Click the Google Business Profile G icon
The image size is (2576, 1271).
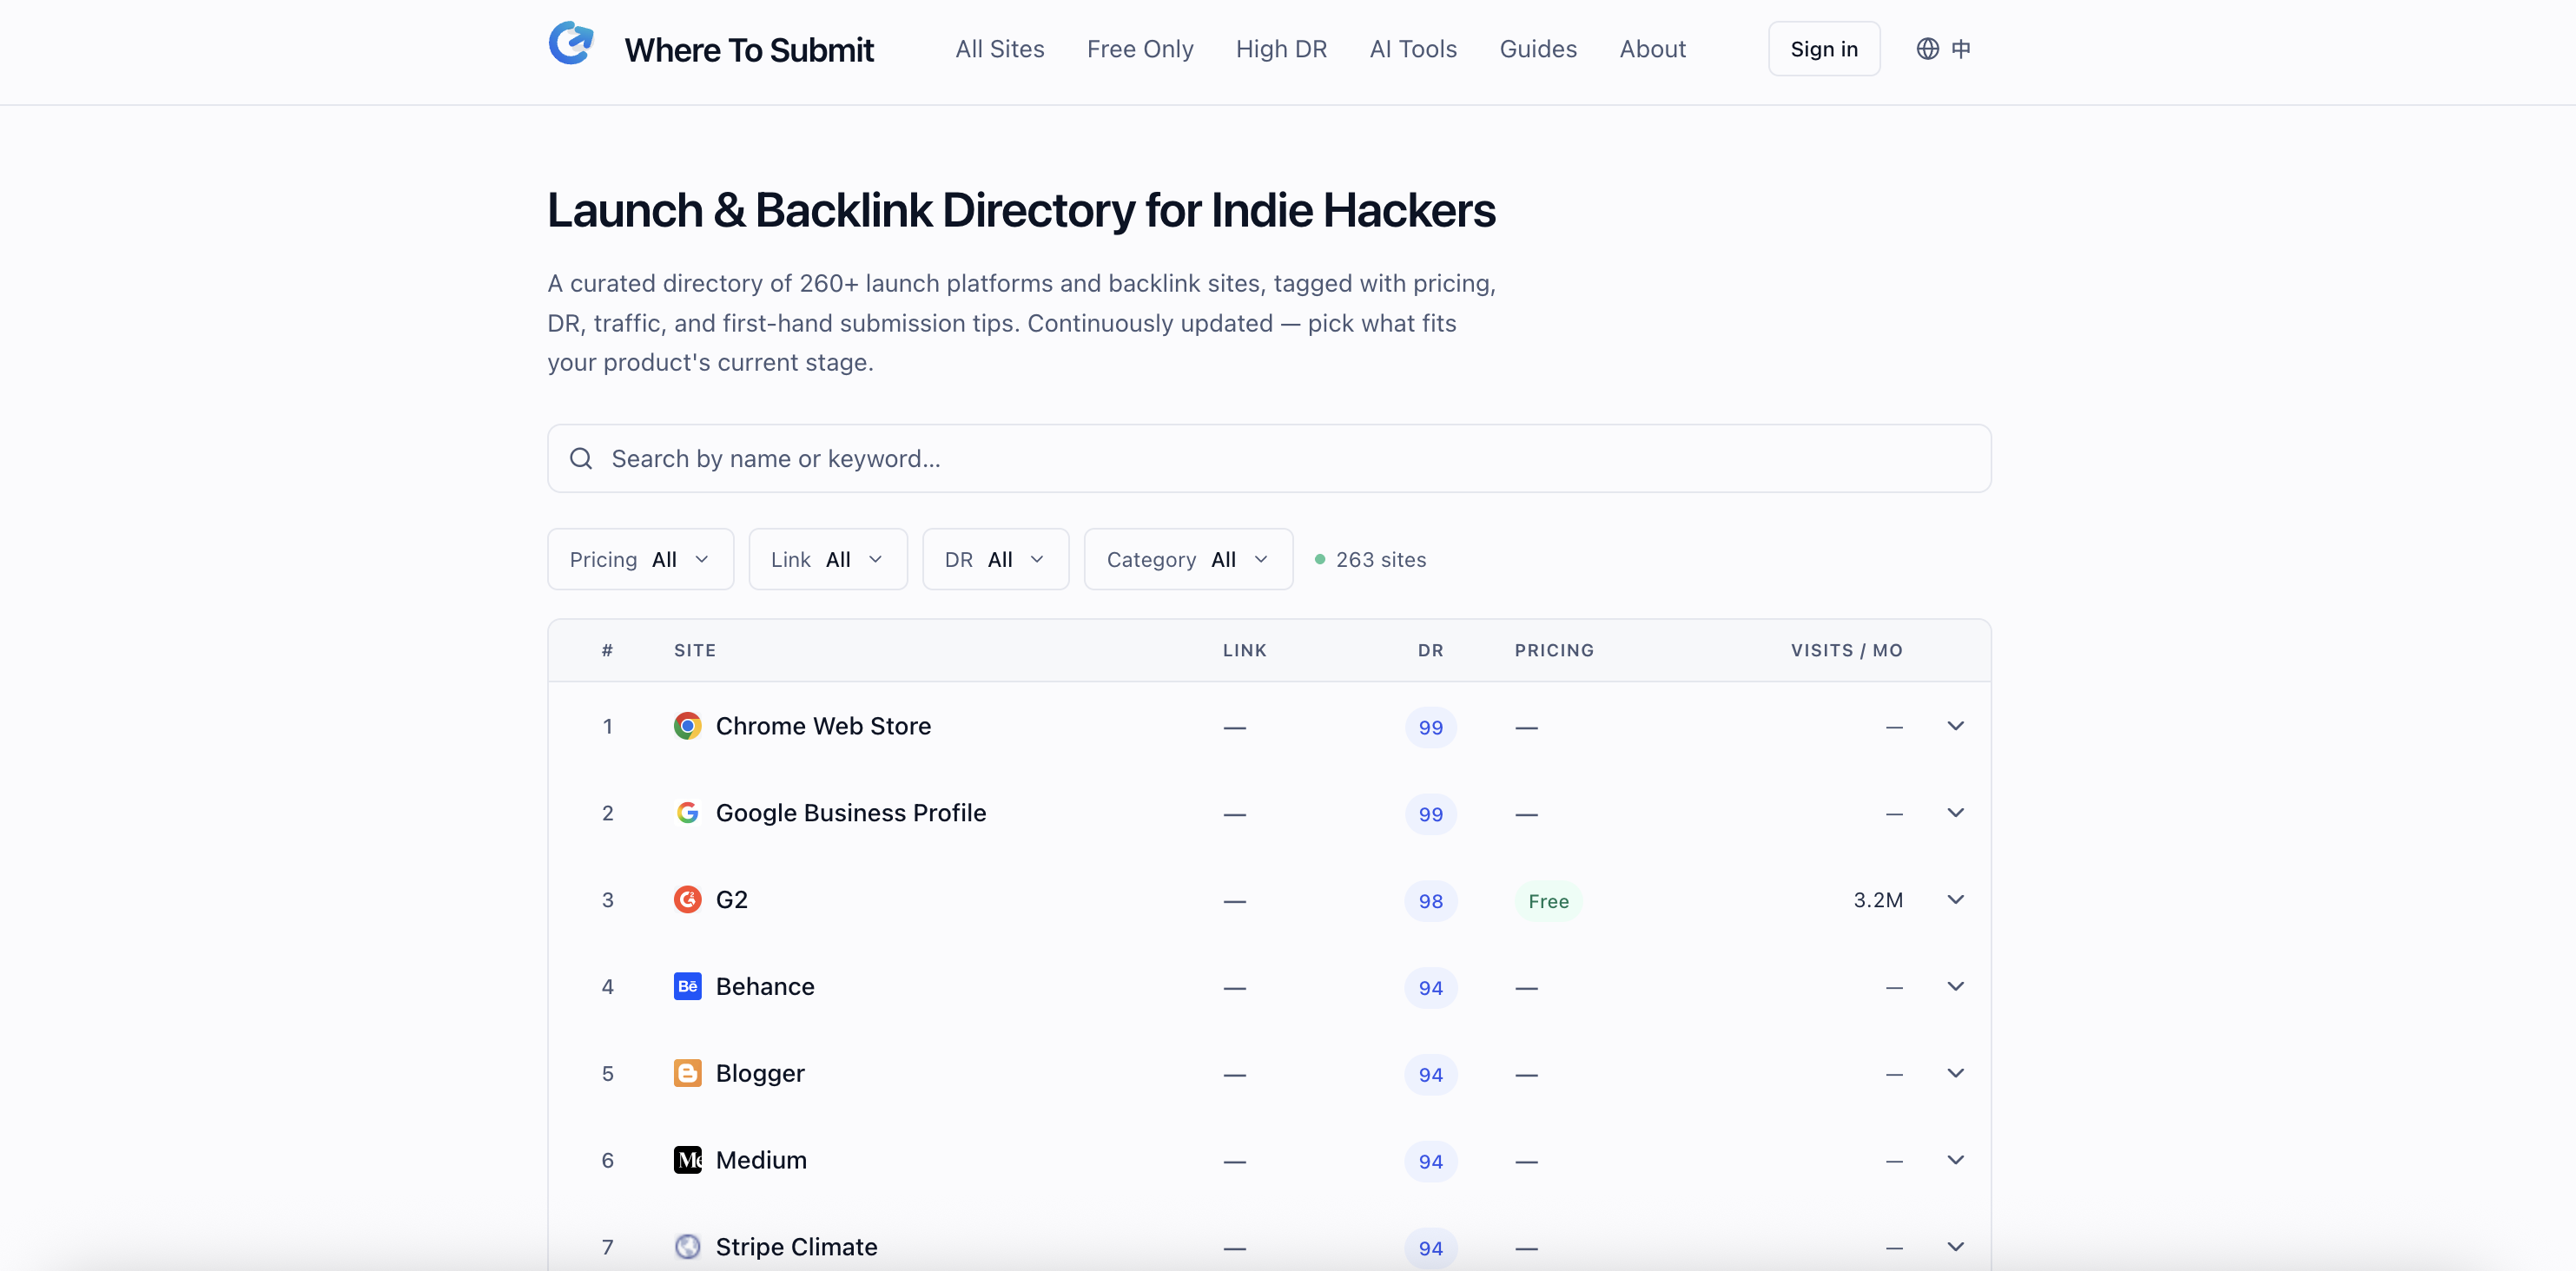tap(687, 813)
